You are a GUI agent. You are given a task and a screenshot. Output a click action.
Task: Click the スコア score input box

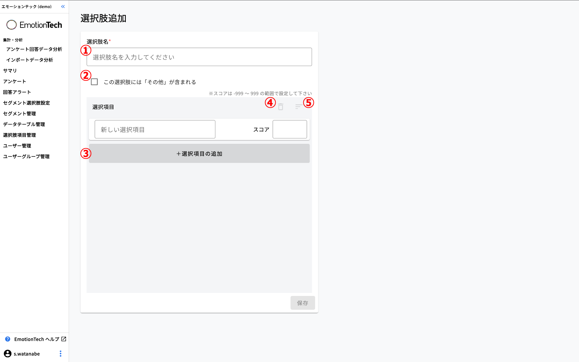point(289,129)
